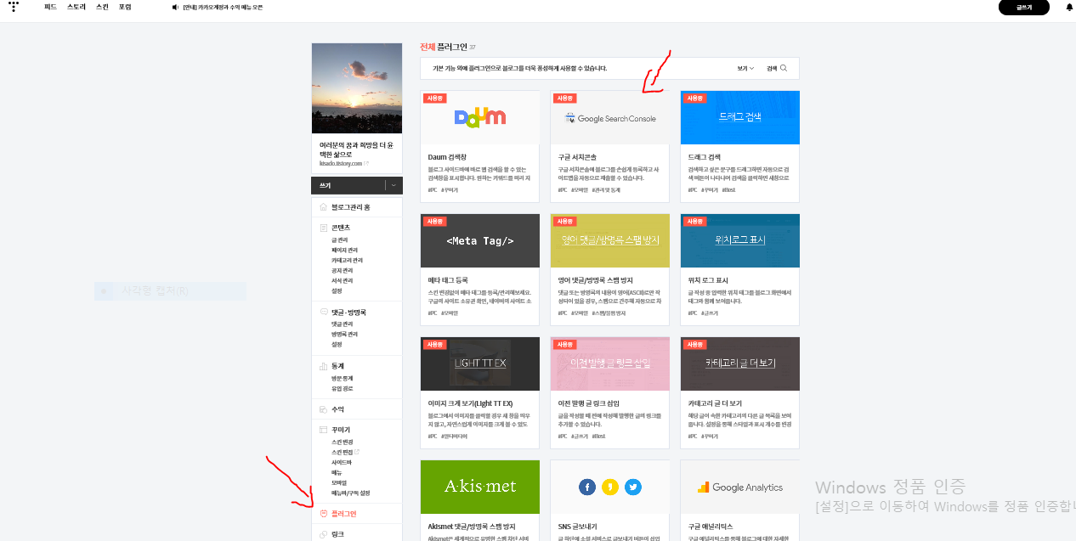This screenshot has width=1076, height=541.
Task: Open the 포럼 menu item
Action: 125,7
